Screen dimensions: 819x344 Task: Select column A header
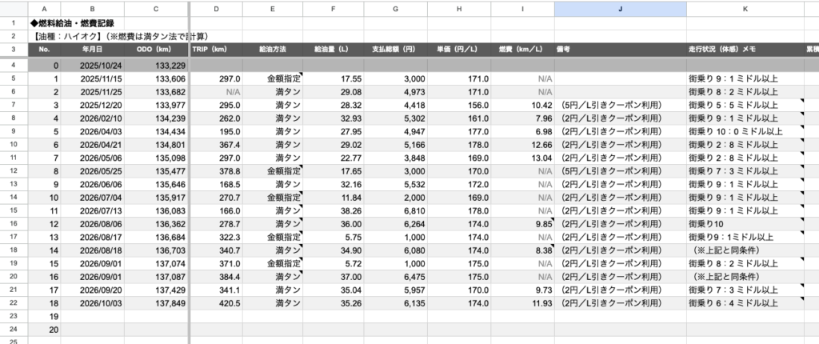[43, 8]
